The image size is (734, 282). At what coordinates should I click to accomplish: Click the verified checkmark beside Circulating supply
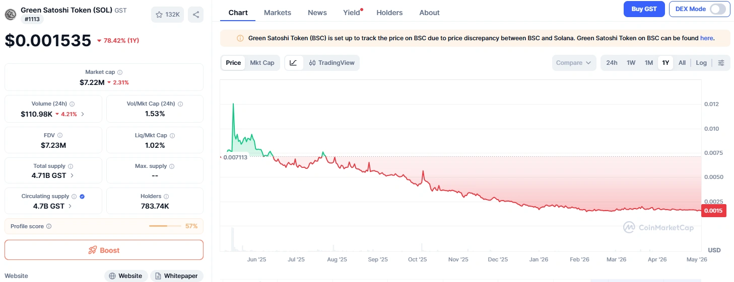tap(82, 197)
